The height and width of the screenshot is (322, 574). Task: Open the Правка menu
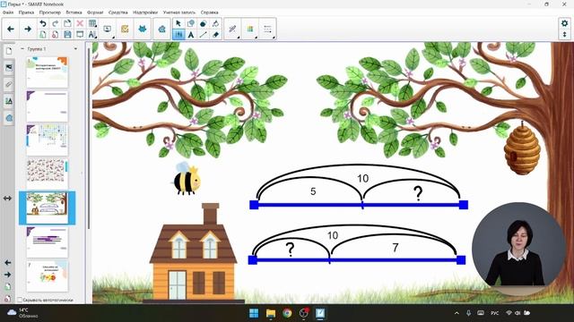pos(26,13)
